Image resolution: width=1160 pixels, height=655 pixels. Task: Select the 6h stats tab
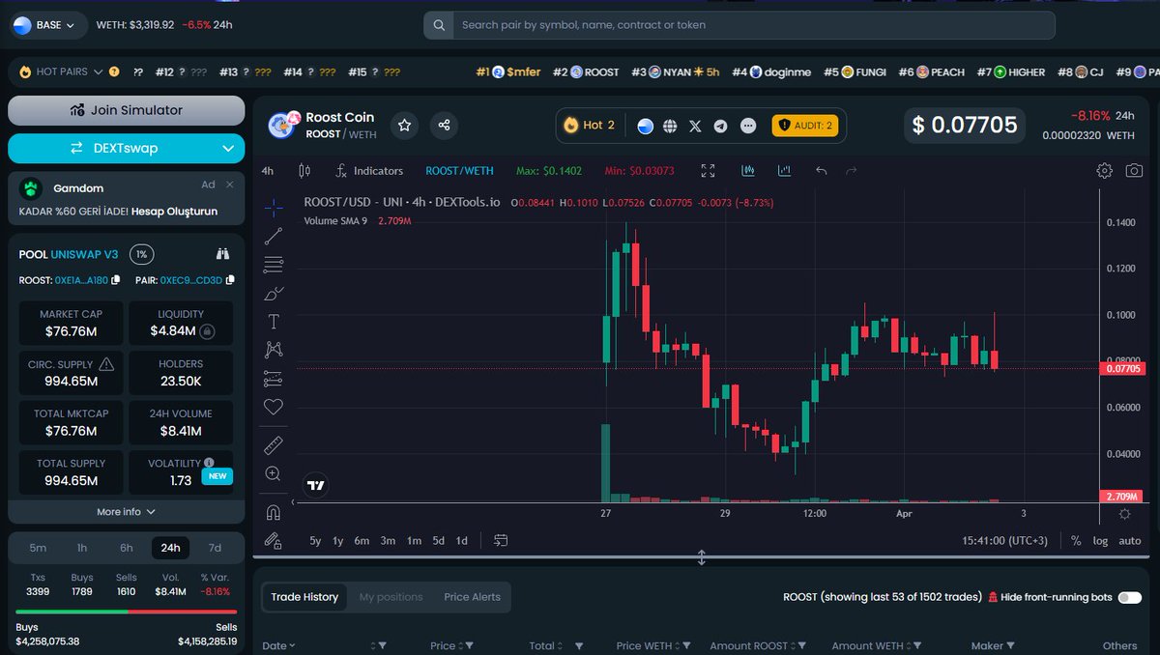[127, 548]
